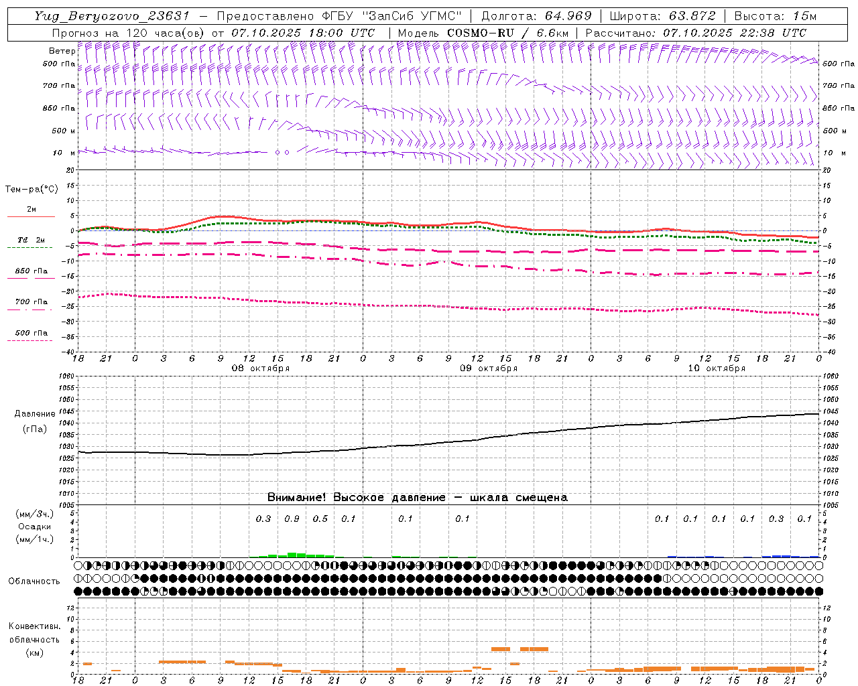Click the 'Ветер' wind panel label
This screenshot has width=858, height=686.
pos(62,51)
